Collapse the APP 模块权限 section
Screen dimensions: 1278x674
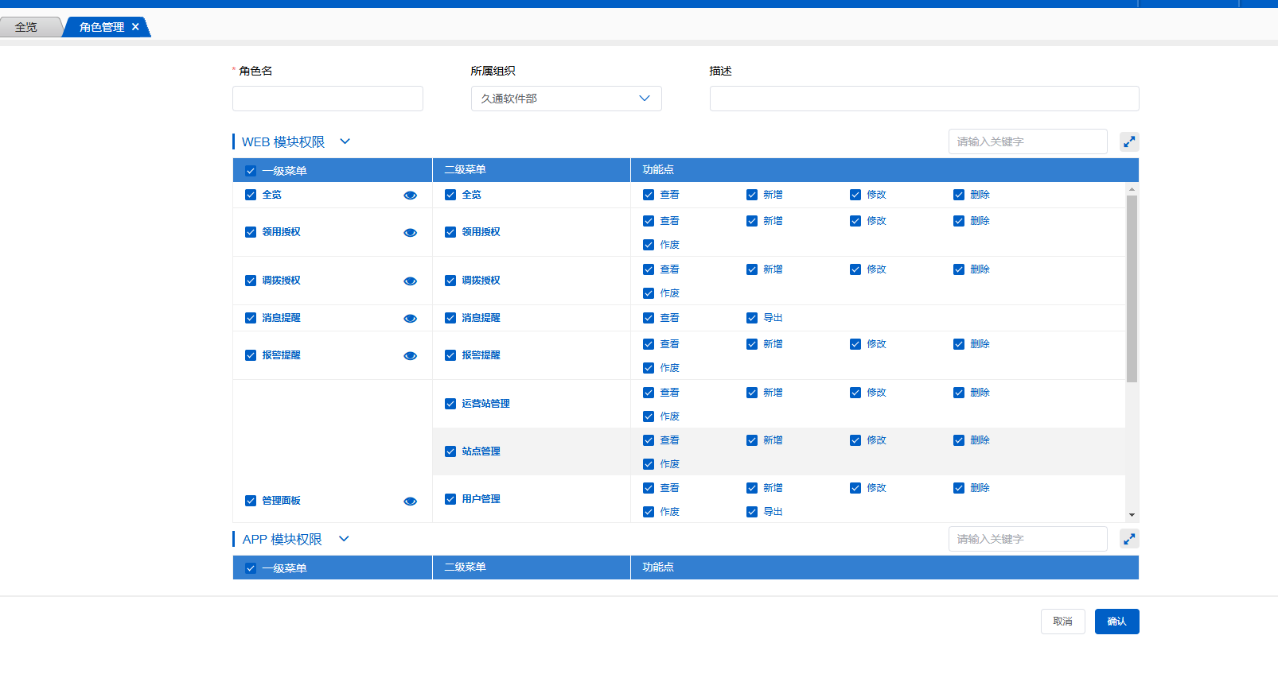344,539
